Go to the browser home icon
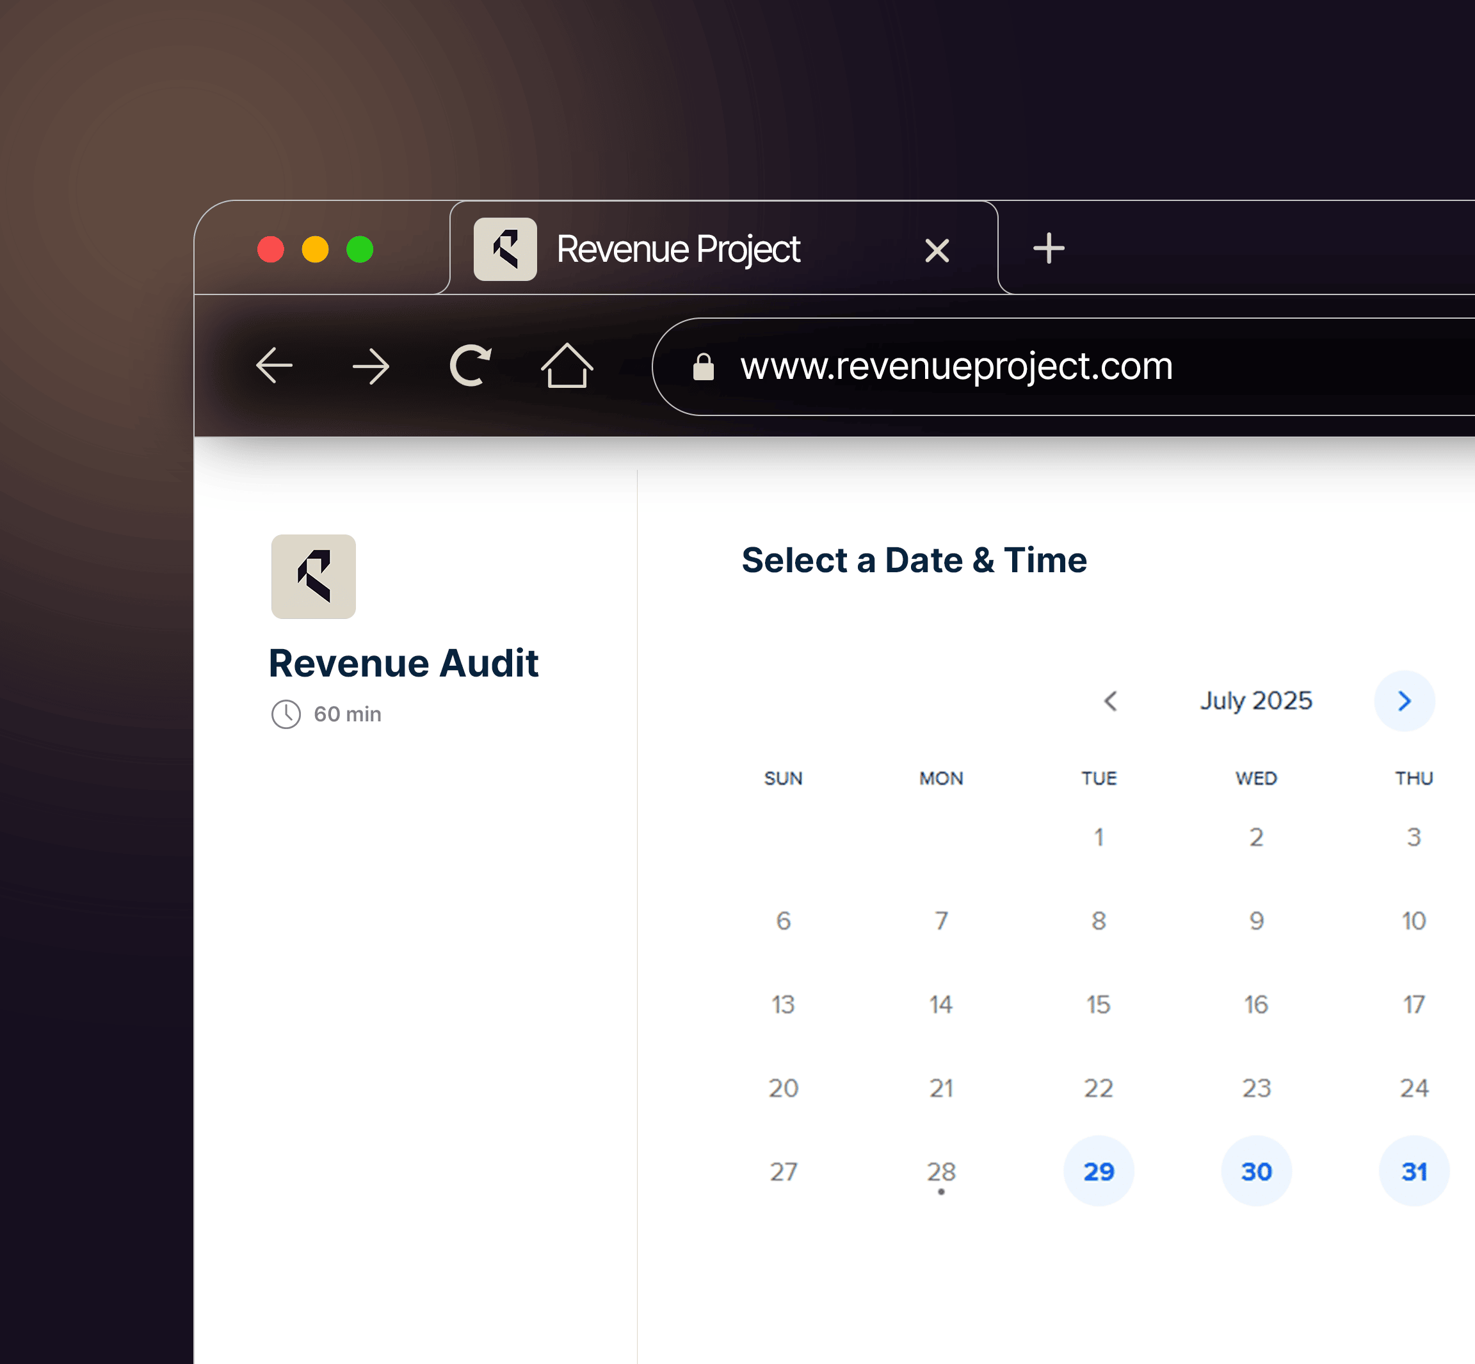 (x=566, y=365)
